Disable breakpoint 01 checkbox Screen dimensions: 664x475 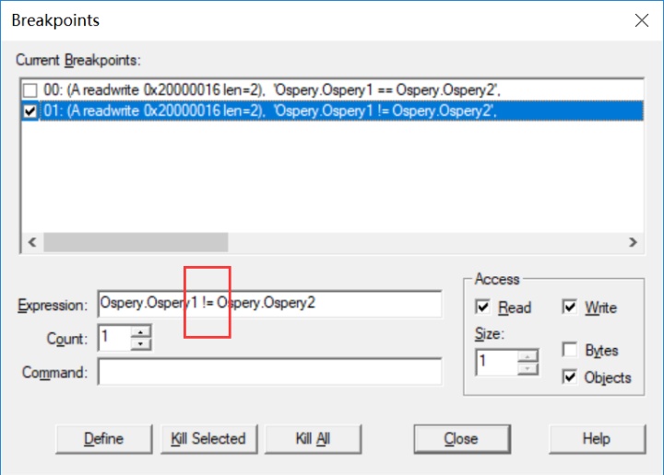(30, 111)
